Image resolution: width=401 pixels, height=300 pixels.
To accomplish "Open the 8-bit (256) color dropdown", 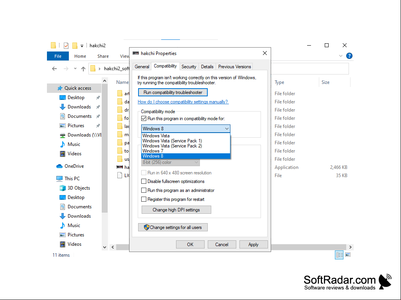I will 171,162.
